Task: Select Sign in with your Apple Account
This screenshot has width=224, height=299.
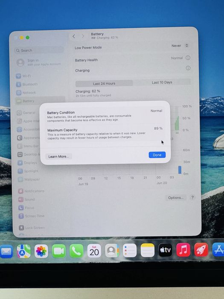Action: (x=39, y=62)
